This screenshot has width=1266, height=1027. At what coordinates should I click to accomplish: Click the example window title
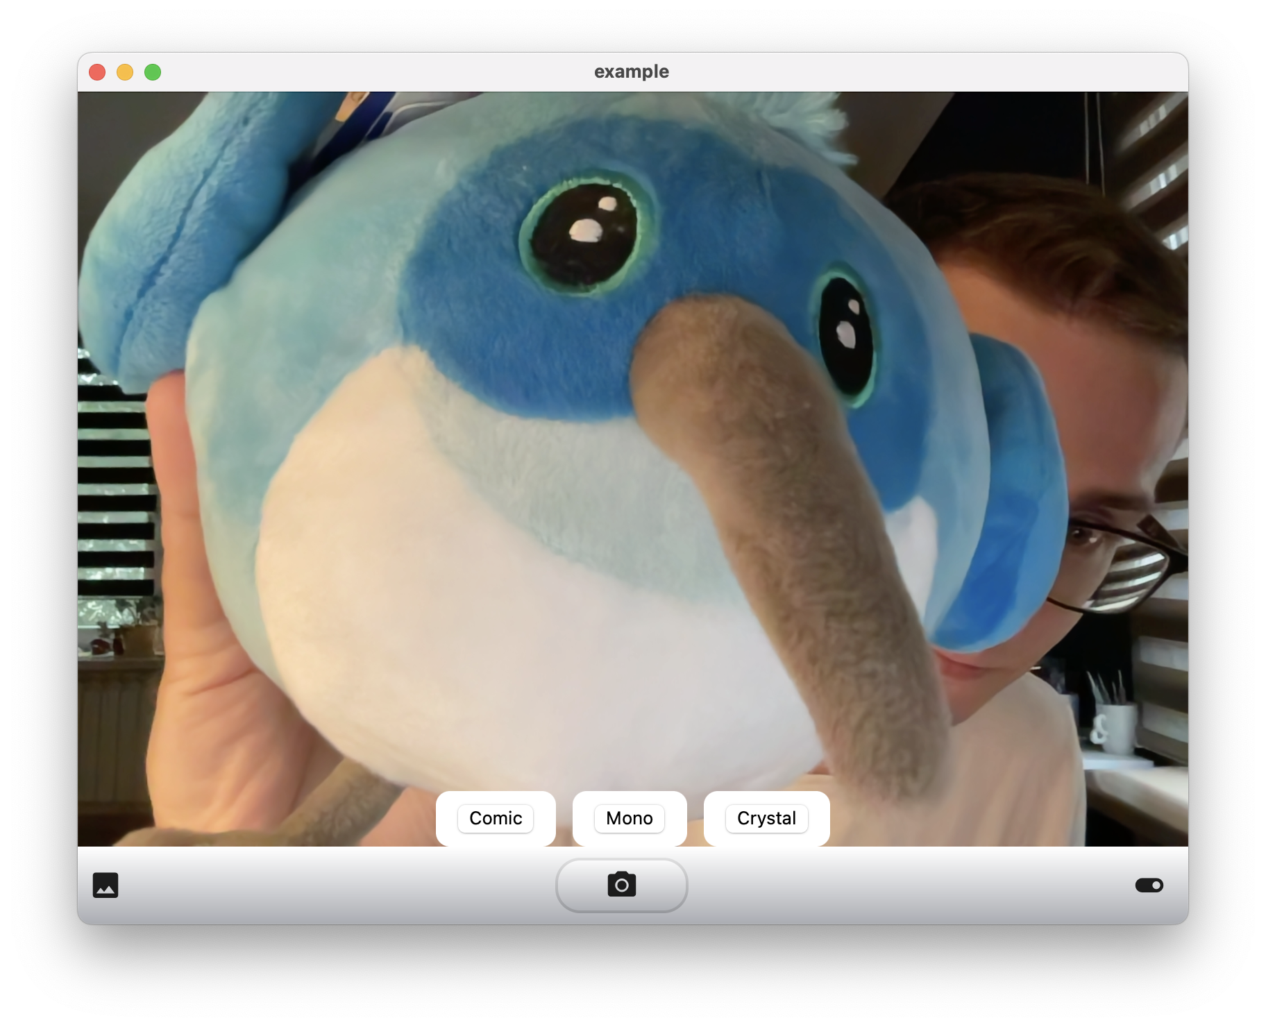(x=632, y=71)
